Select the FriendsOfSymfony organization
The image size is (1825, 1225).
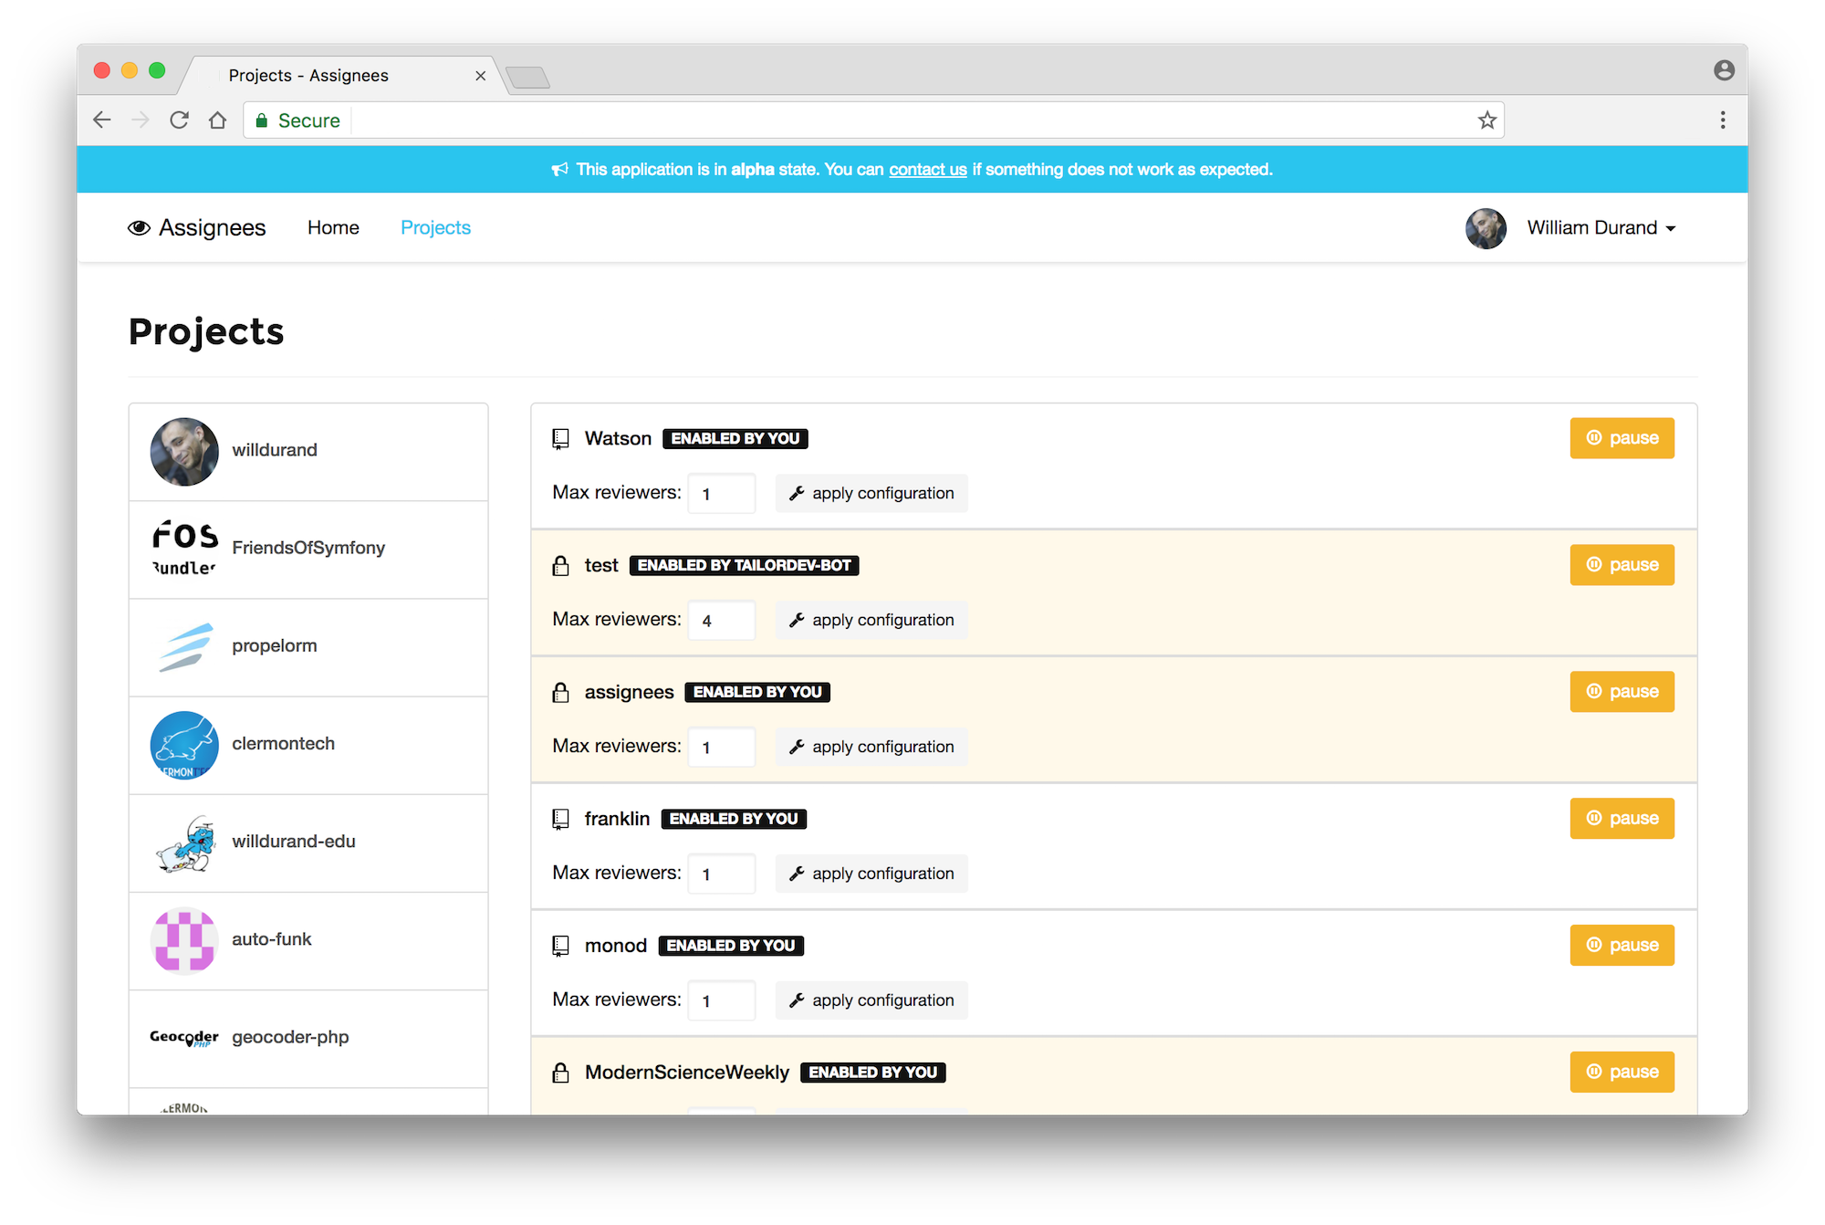(308, 549)
